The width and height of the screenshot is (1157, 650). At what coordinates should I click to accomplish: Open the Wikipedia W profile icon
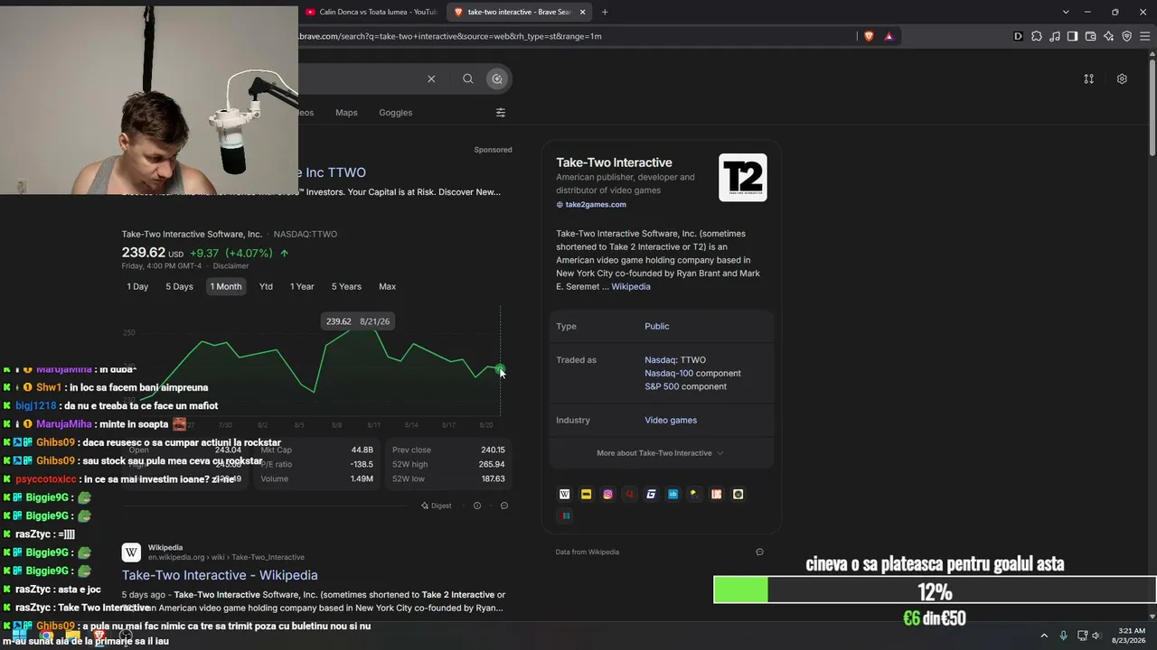[x=565, y=494]
